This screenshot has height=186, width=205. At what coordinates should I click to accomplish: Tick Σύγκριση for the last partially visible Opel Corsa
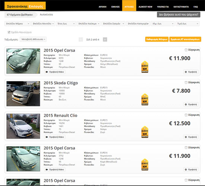[186, 180]
